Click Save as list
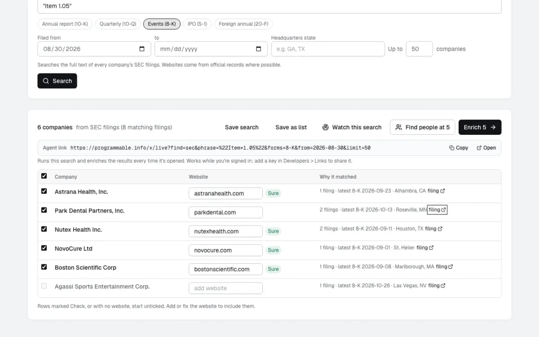This screenshot has width=539, height=337. pyautogui.click(x=291, y=127)
